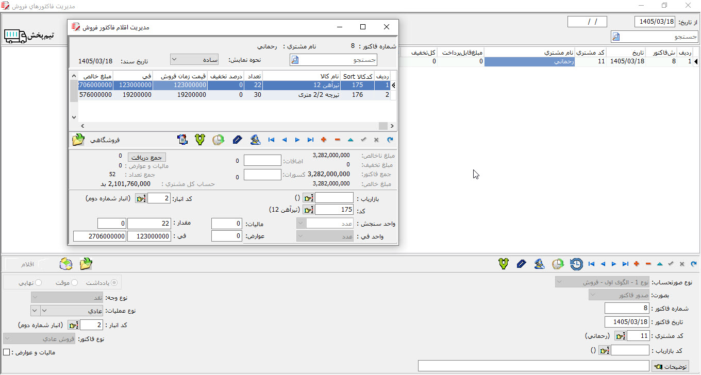Click the جمع دريافت button

[147, 157]
